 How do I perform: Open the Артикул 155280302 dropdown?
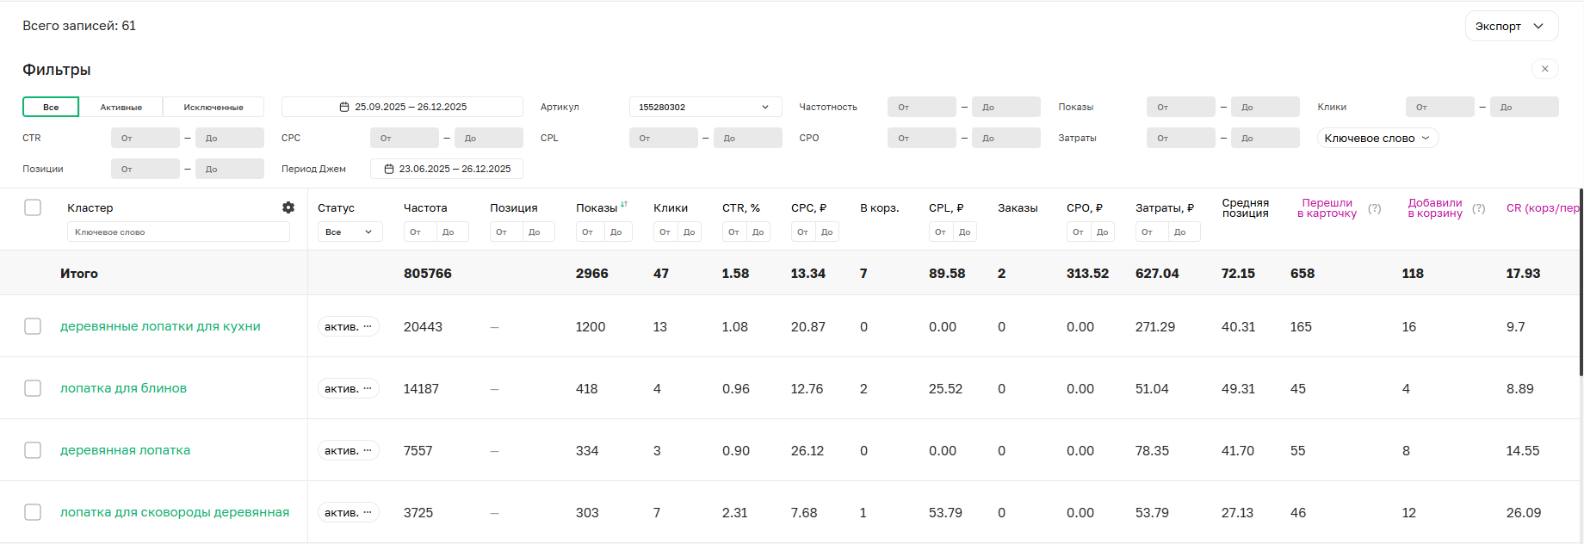click(704, 107)
